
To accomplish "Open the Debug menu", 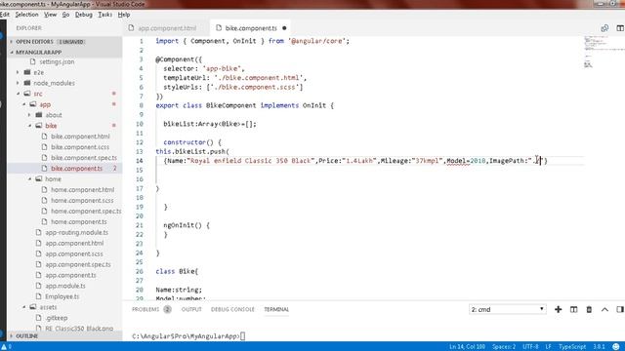I will 84,15.
